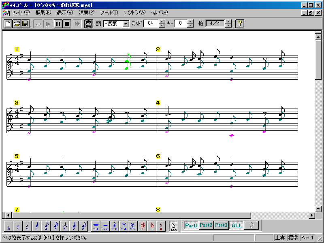This screenshot has height=243, width=324.
Task: Open the 編集(E) menu
Action: 43,13
